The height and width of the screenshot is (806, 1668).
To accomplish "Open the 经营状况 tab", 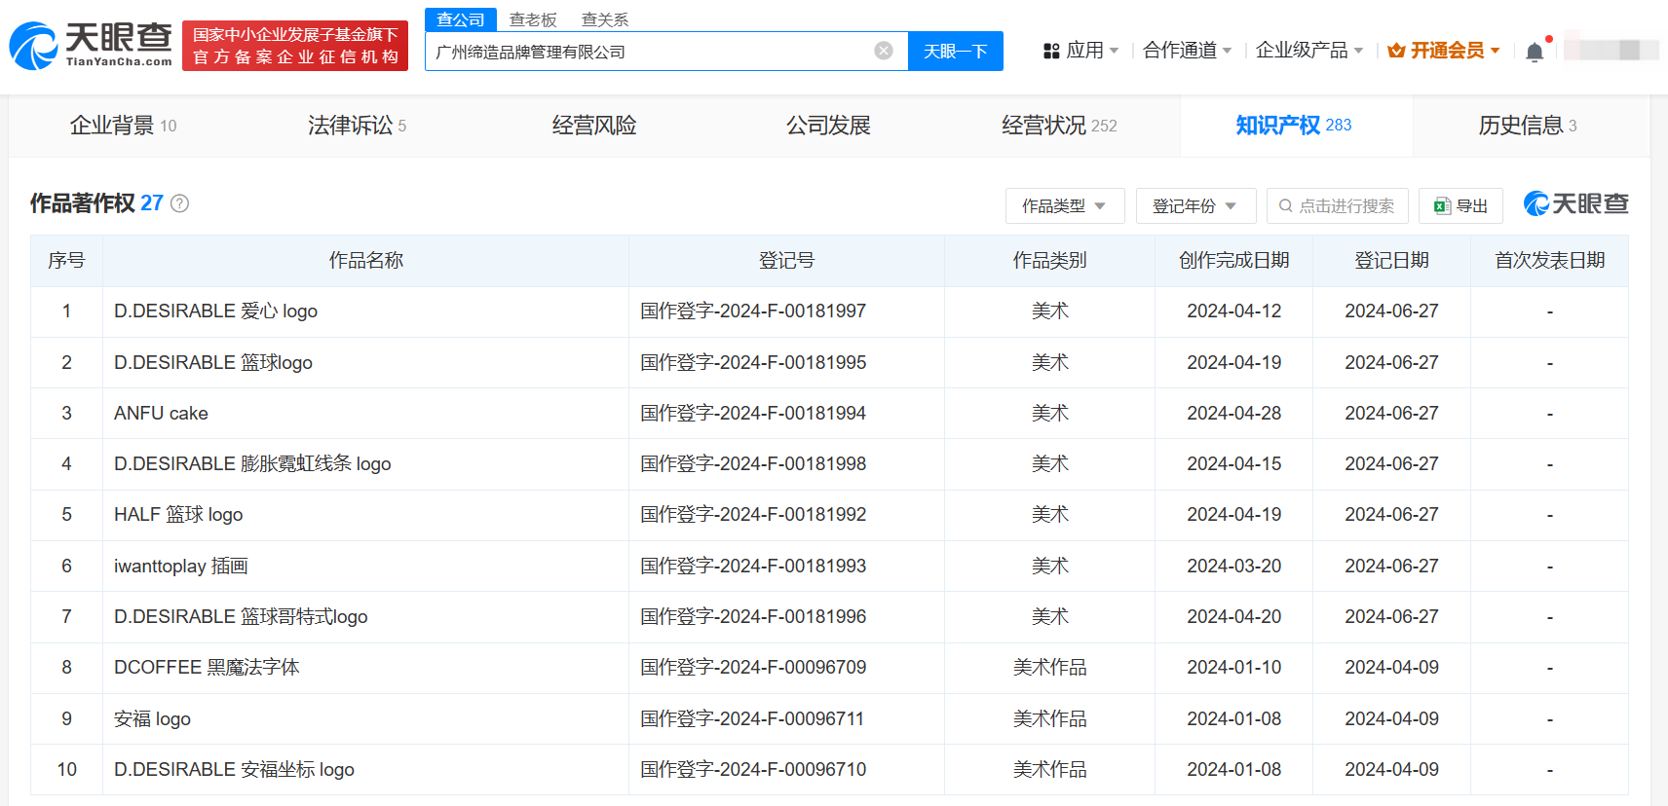I will [1059, 126].
